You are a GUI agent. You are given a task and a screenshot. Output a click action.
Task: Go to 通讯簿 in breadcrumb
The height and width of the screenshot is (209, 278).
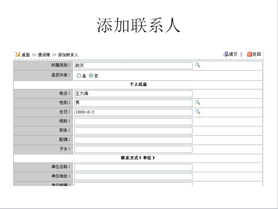pos(44,55)
